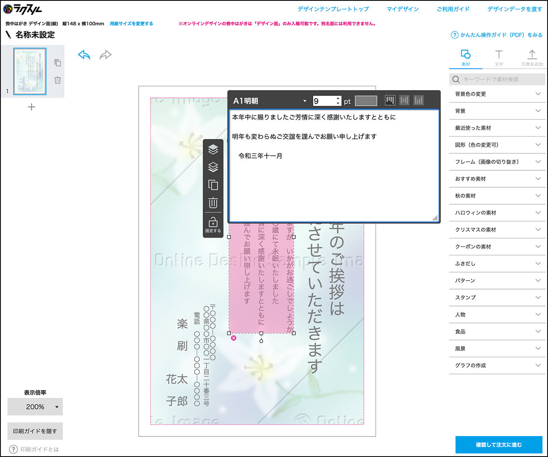Duplicate page 1 with the copy icon
The width and height of the screenshot is (548, 457).
58,63
